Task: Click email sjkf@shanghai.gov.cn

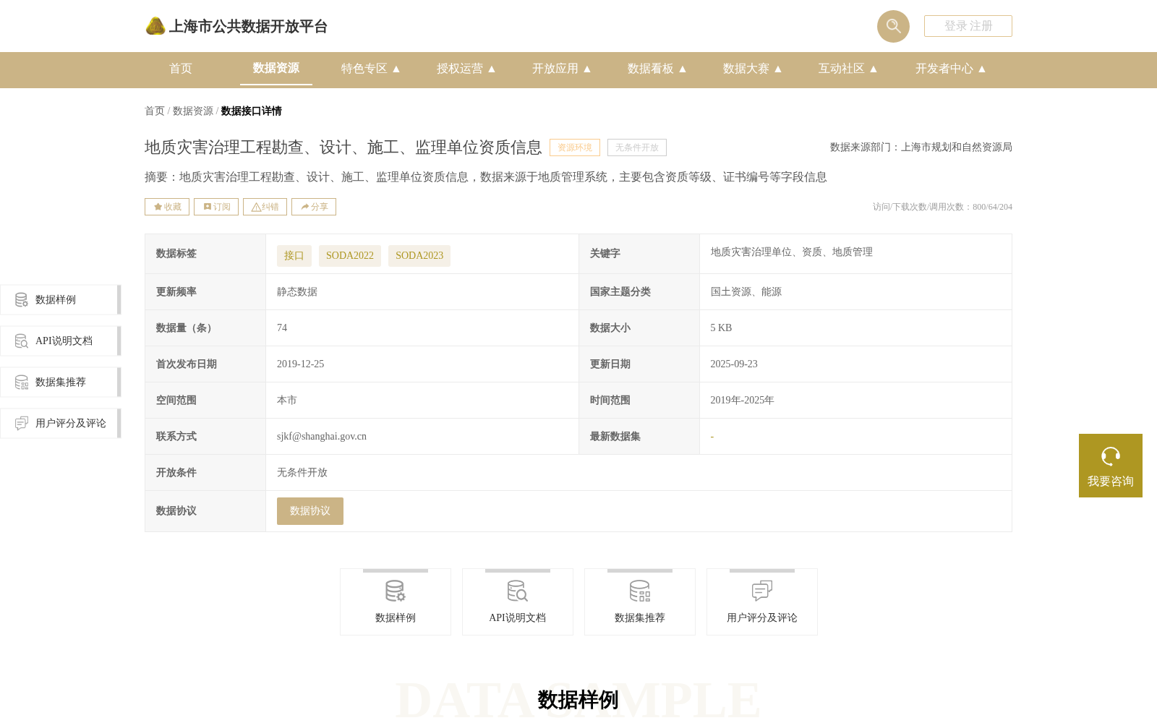Action: [322, 437]
